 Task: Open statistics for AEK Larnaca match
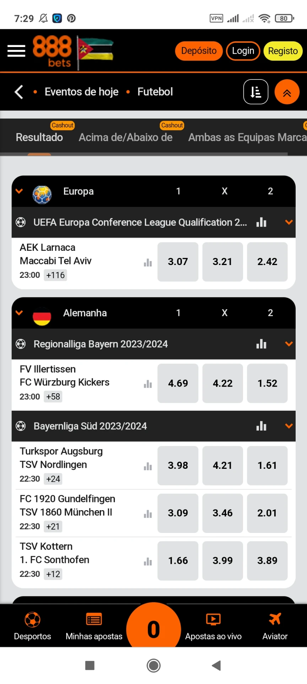[148, 263]
